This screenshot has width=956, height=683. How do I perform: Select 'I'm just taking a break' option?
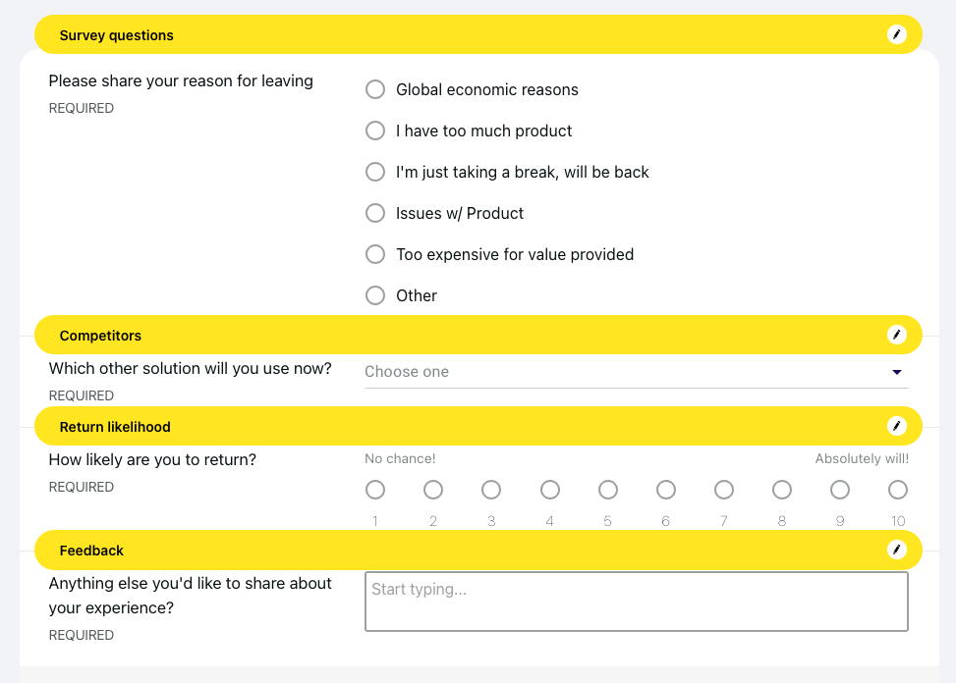(x=375, y=172)
